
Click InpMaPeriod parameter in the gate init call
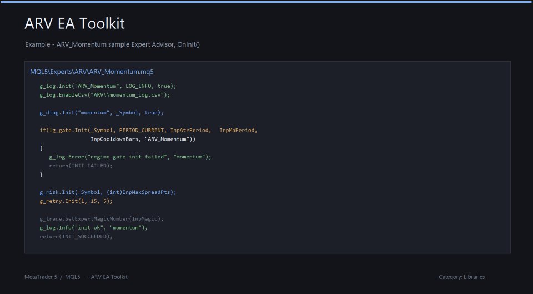(238, 130)
